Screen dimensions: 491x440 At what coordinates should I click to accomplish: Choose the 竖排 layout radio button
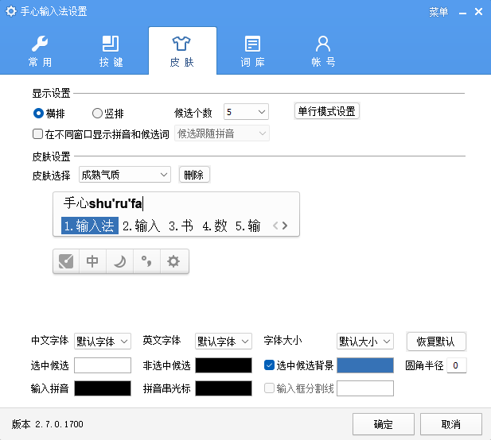click(x=107, y=113)
